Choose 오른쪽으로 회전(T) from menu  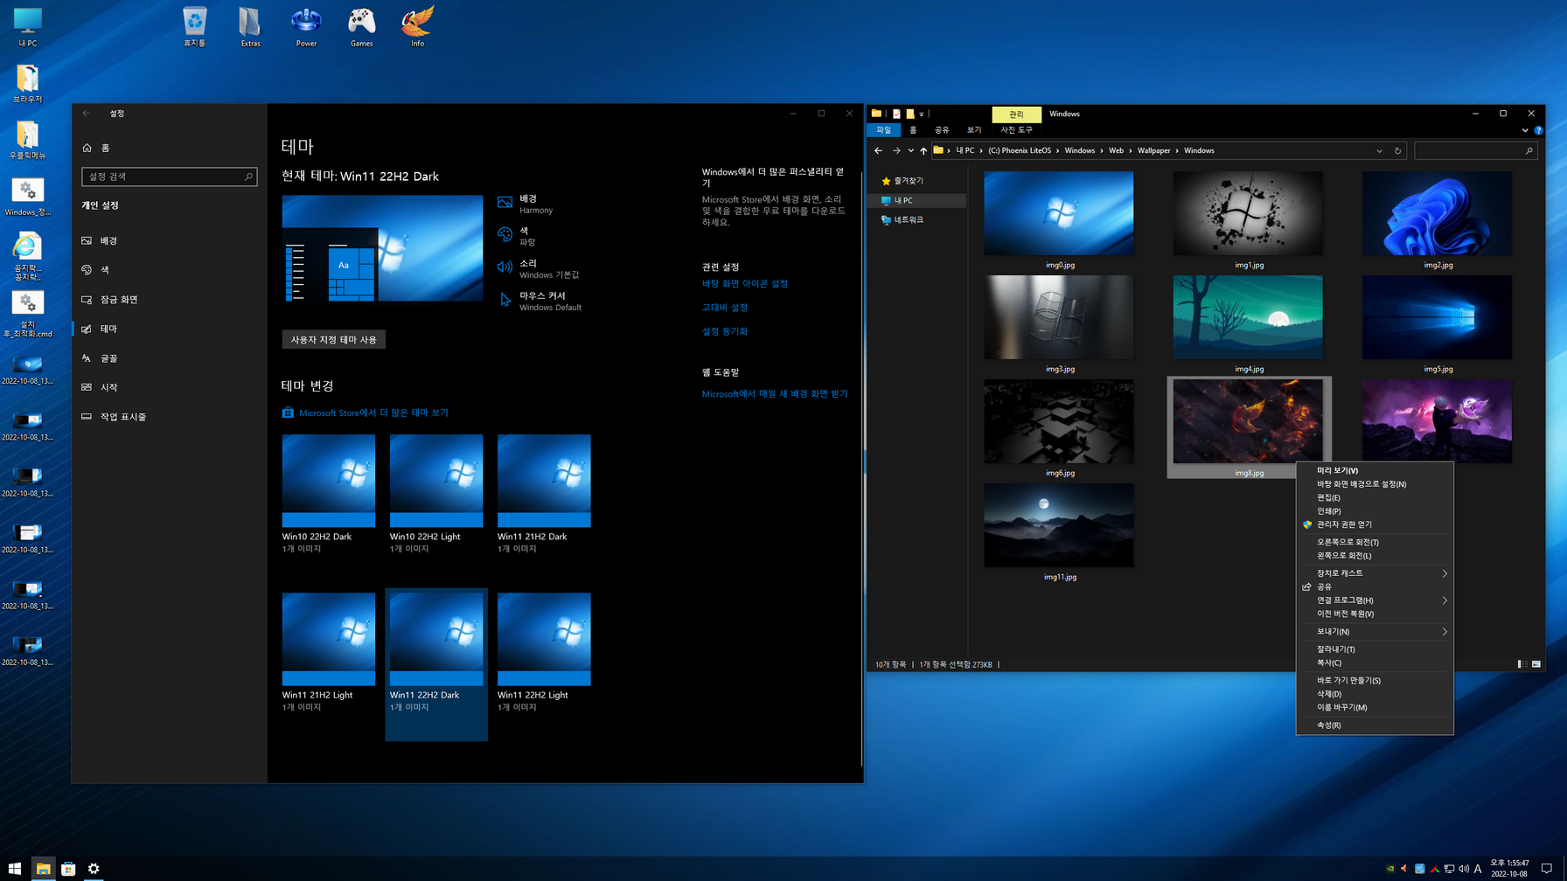click(x=1375, y=542)
